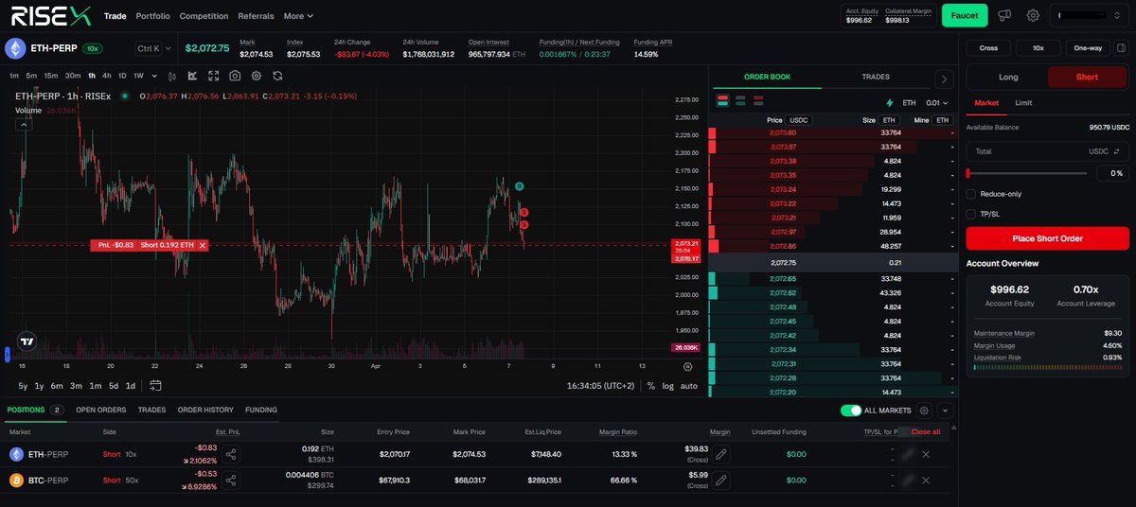Select the 4h chart timeframe
Screen dimensions: 1136x507
pos(107,76)
